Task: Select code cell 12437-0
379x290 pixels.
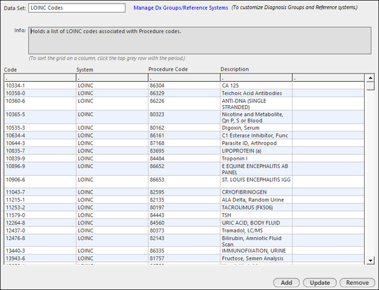Action: pyautogui.click(x=40, y=231)
